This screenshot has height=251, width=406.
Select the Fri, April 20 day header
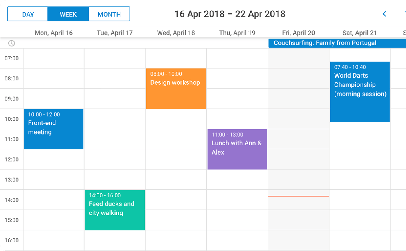298,33
